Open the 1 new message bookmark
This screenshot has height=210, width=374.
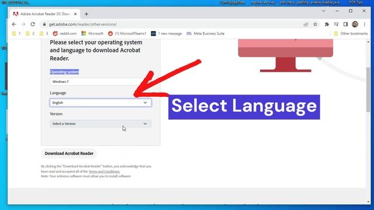[x=167, y=34]
